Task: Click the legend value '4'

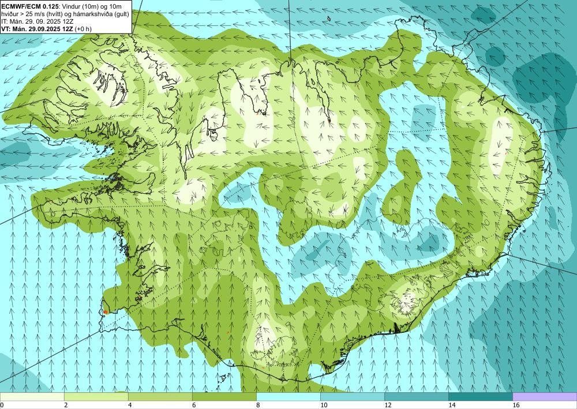Action: [x=129, y=405]
